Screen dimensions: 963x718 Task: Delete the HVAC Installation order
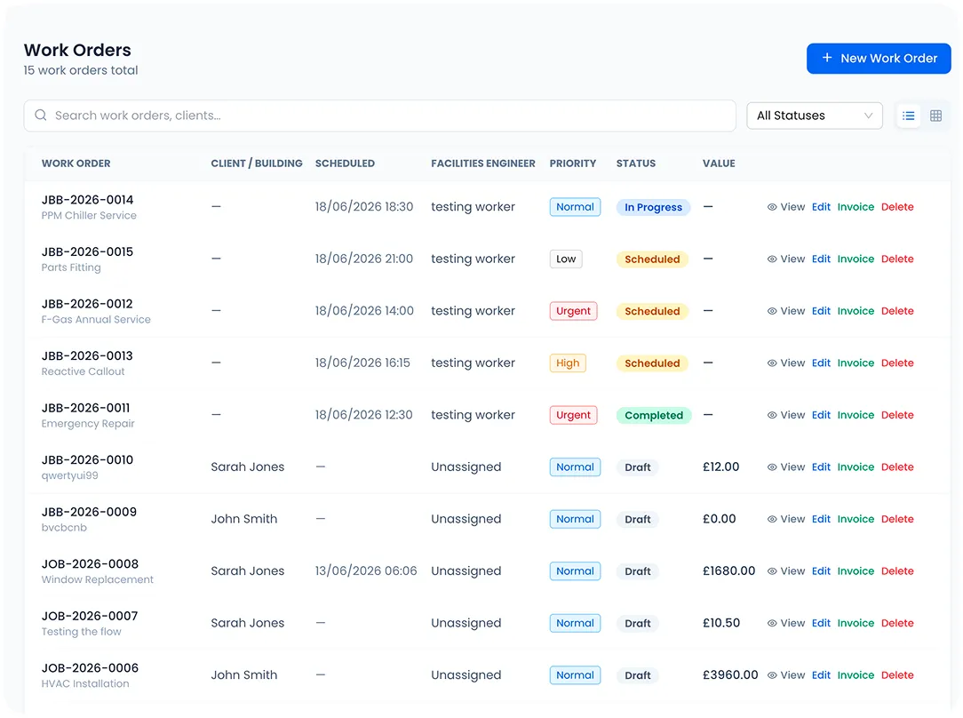click(897, 675)
